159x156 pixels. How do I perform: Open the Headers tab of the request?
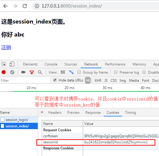pyautogui.click(x=55, y=113)
